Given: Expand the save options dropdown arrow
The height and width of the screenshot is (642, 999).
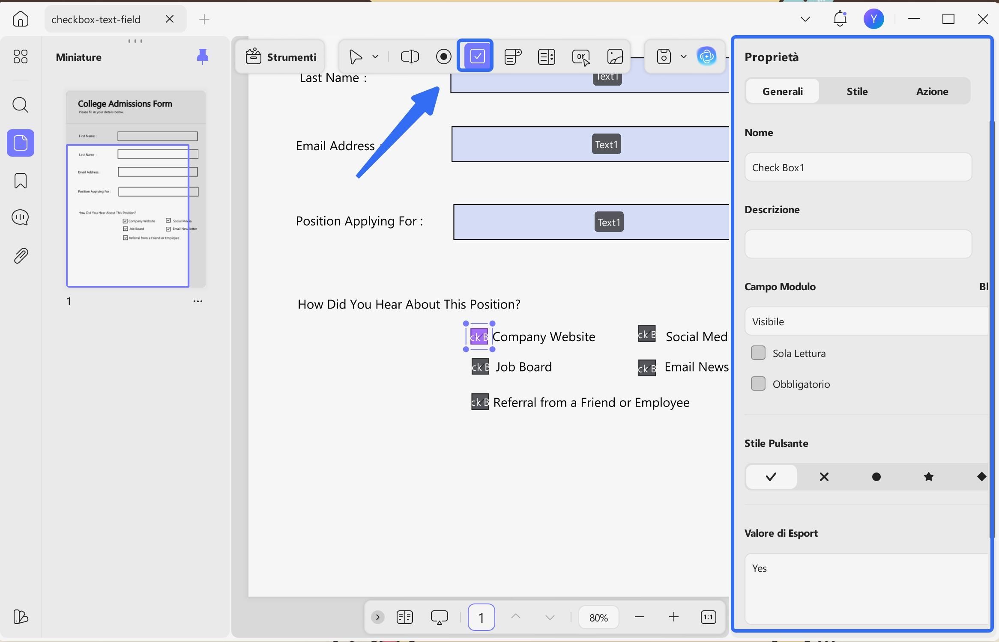Looking at the screenshot, I should coord(684,56).
